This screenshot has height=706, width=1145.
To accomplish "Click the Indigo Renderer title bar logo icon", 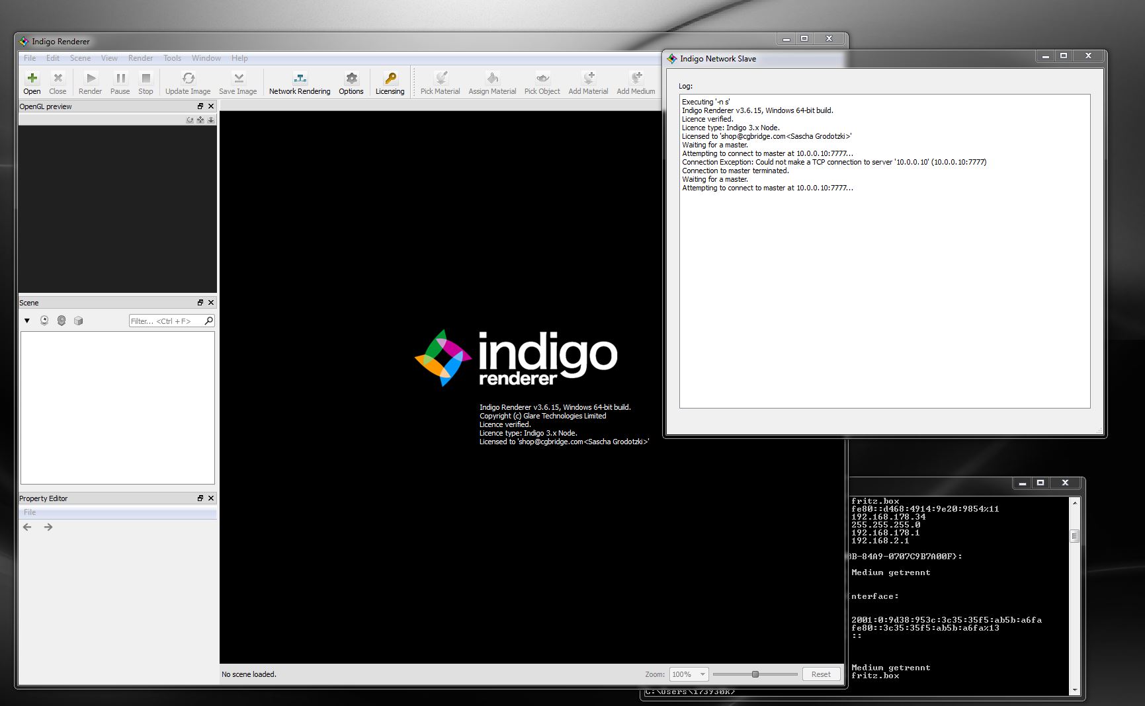I will 24,41.
